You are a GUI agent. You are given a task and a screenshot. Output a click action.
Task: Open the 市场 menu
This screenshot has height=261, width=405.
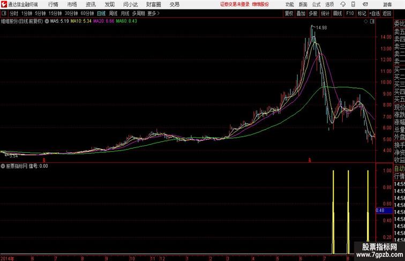point(72,4)
